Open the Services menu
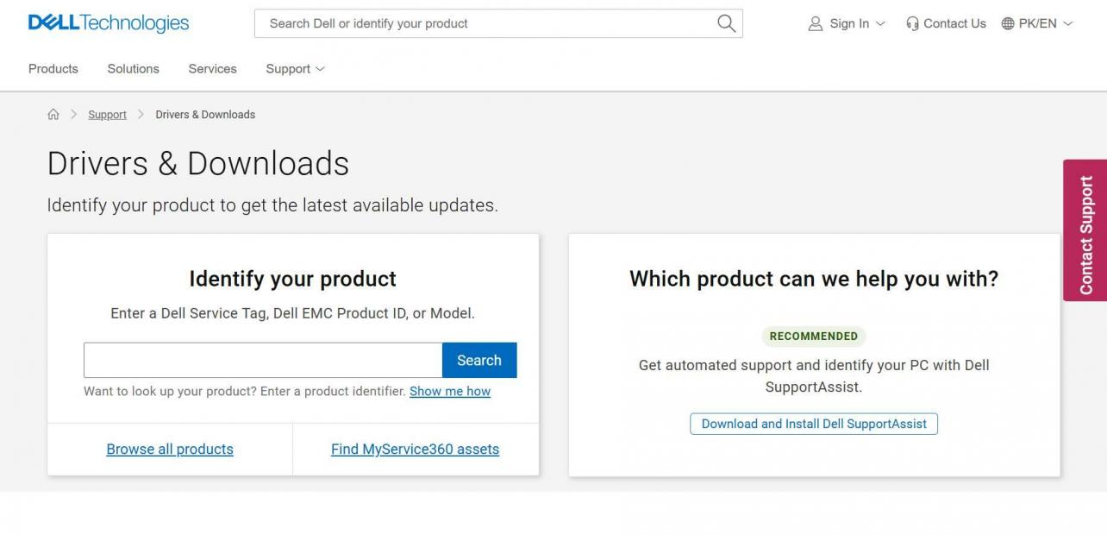 click(212, 69)
